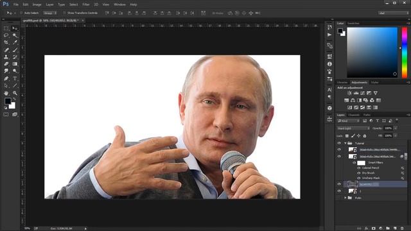Image resolution: width=411 pixels, height=231 pixels.
Task: Select the Move tool in the toolbox
Action: pyautogui.click(x=15, y=28)
